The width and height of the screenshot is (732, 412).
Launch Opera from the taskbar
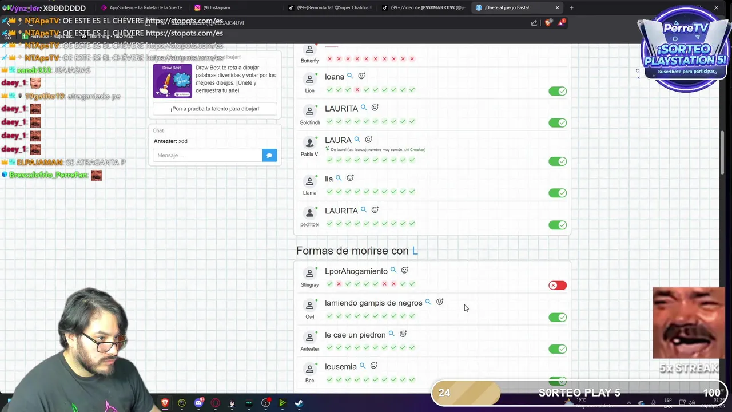(x=216, y=403)
